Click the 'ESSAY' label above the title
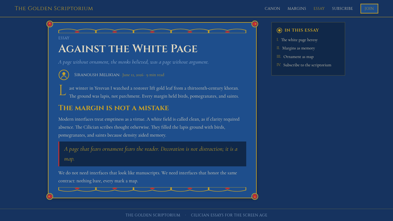This screenshot has height=221, width=393. tap(64, 38)
